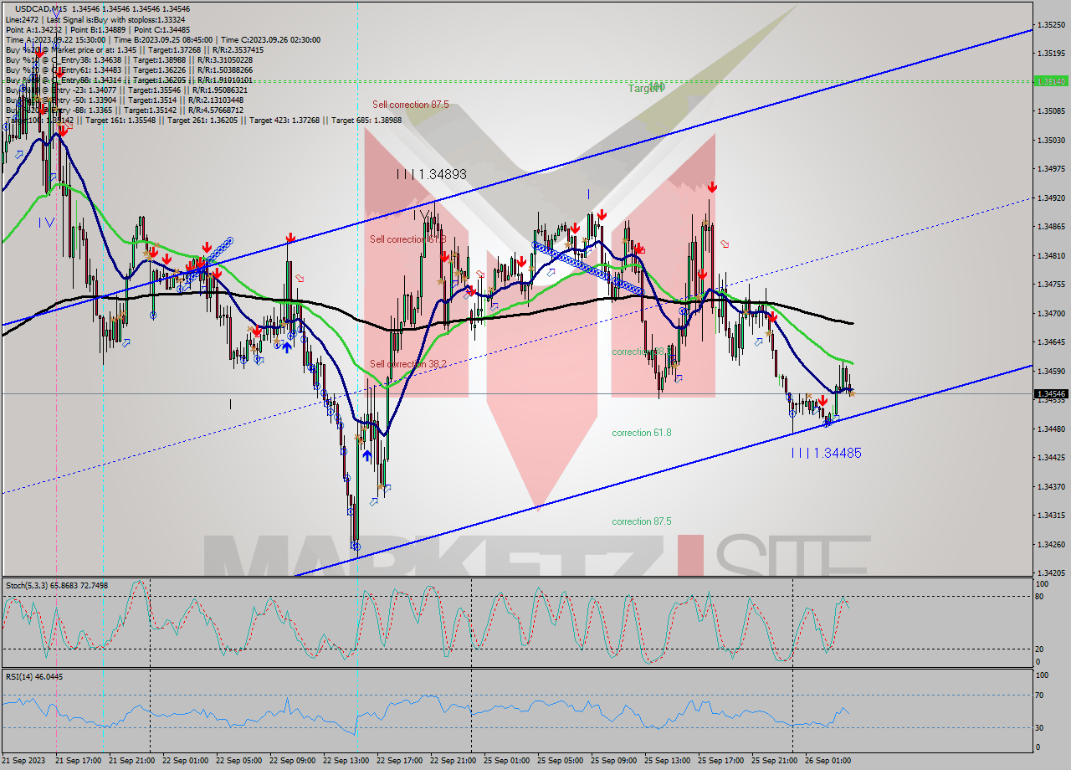The height and width of the screenshot is (770, 1071).
Task: Click the '22 Sep 09:00' time label
Action: (293, 761)
